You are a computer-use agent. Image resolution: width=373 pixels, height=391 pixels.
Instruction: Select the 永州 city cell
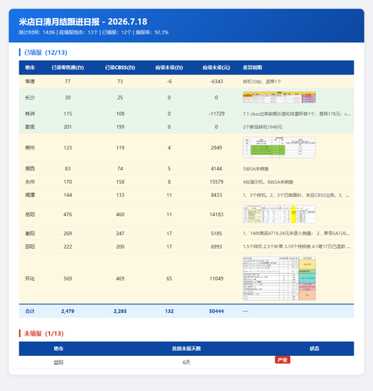coord(30,182)
